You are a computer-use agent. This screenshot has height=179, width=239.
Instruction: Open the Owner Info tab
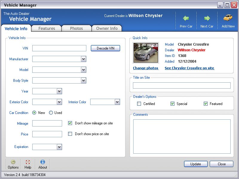tap(107, 28)
